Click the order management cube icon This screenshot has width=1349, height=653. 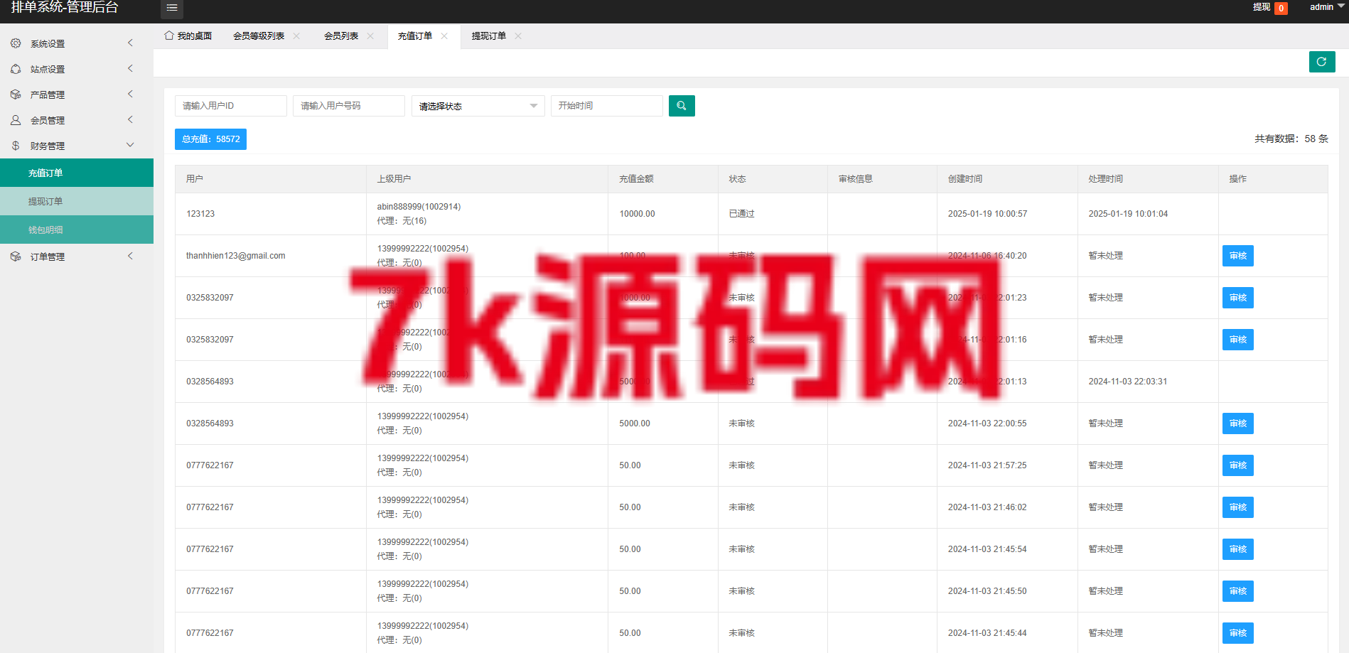pos(16,257)
